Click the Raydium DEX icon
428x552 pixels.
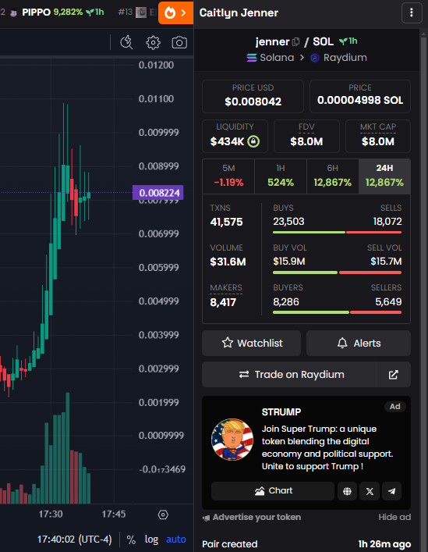[x=315, y=58]
